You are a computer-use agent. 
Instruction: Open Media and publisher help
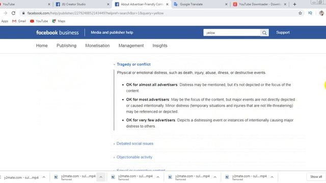coord(112,33)
